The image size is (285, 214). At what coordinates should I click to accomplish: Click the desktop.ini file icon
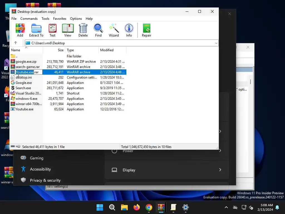(13, 77)
